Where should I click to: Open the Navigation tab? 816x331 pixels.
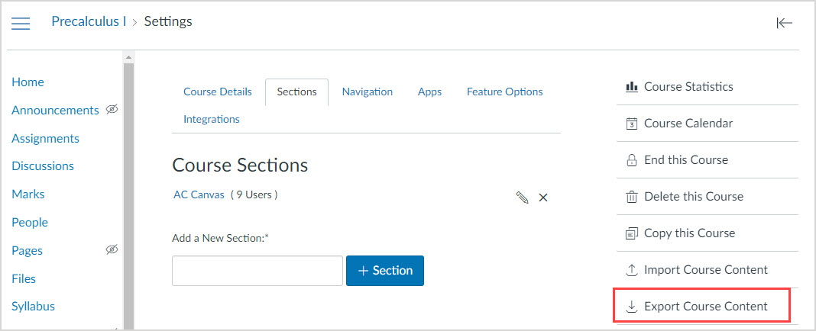click(x=367, y=92)
